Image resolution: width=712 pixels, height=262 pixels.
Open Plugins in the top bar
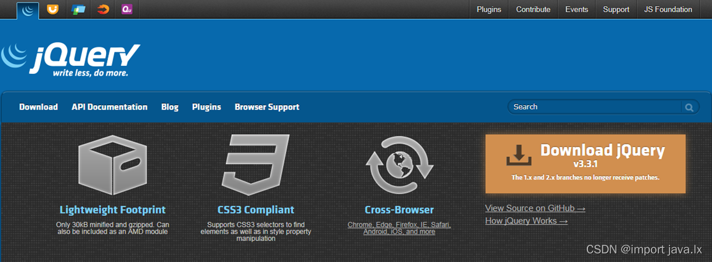(489, 9)
